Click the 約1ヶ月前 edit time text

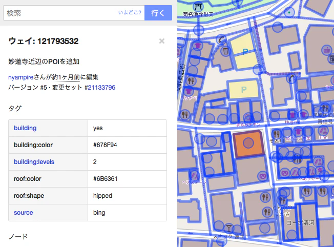tap(66, 77)
